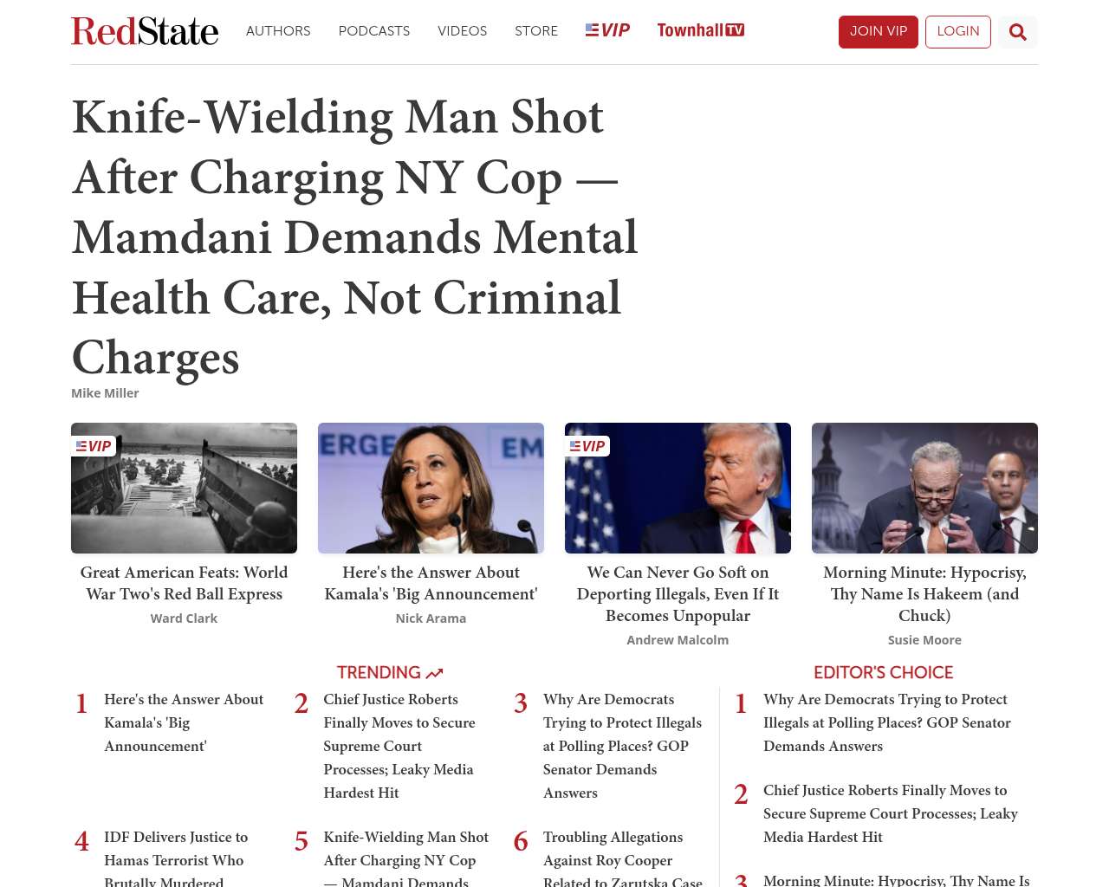The height and width of the screenshot is (887, 1109).
Task: Open the Editor's Choice section heading
Action: (883, 672)
